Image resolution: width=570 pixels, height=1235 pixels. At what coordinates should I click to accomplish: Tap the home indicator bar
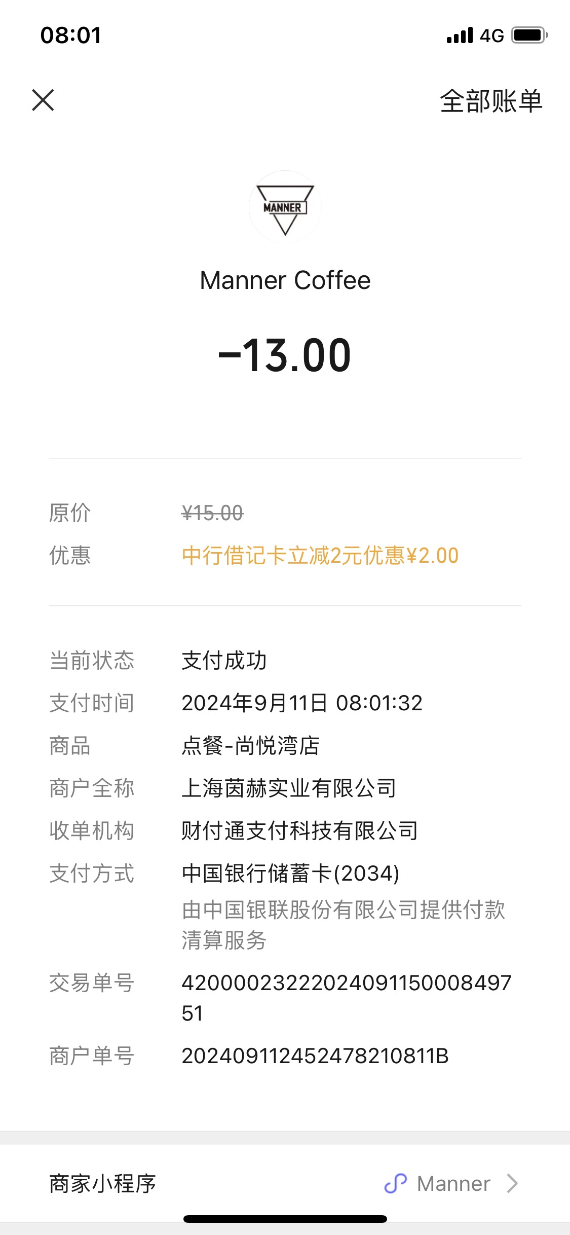pyautogui.click(x=285, y=1219)
